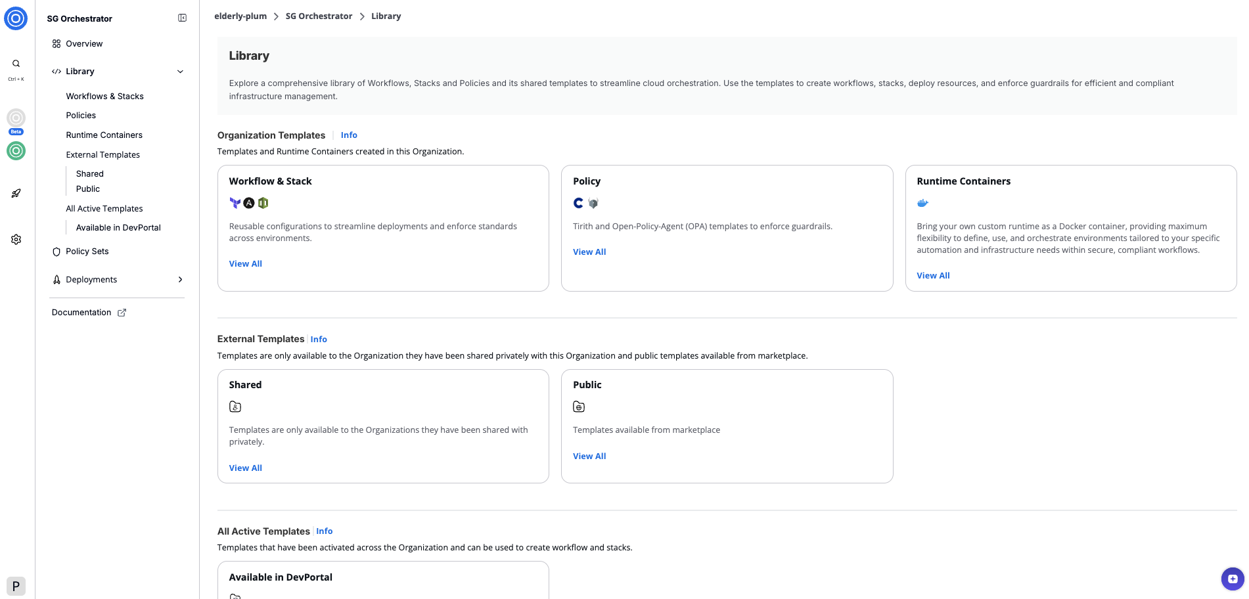This screenshot has width=1249, height=599.
Task: Select Available in DevPortal in sidebar
Action: tap(118, 228)
